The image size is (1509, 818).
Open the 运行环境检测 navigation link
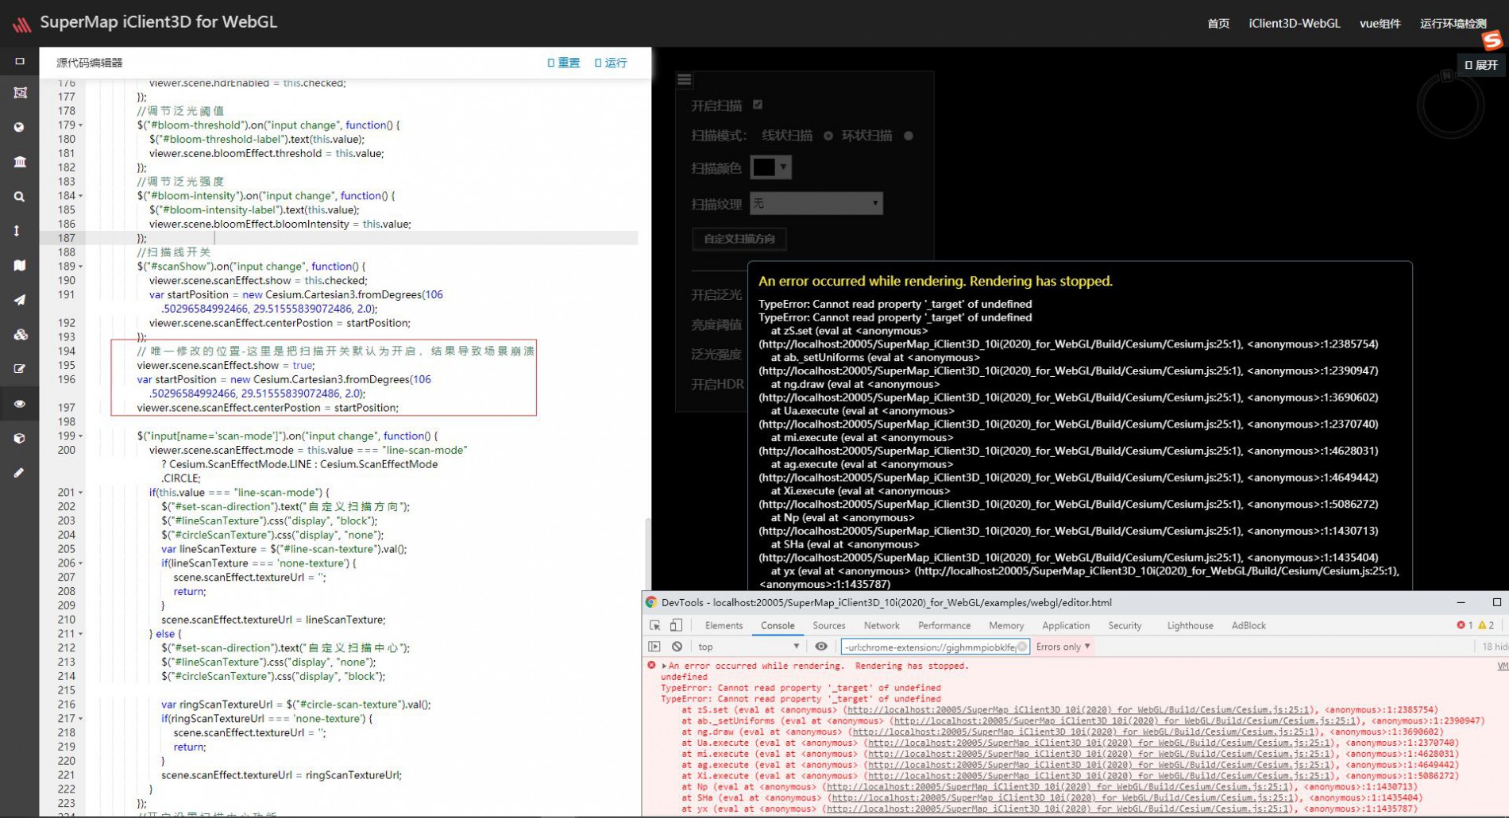[1453, 24]
